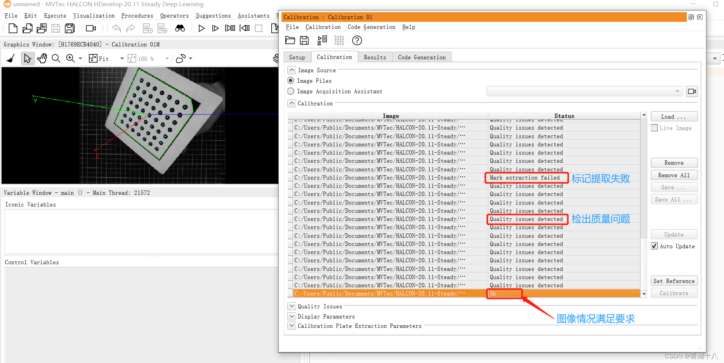Screen dimensions: 724x363
Task: Clear graphics window with broom icon
Action: pos(11,59)
